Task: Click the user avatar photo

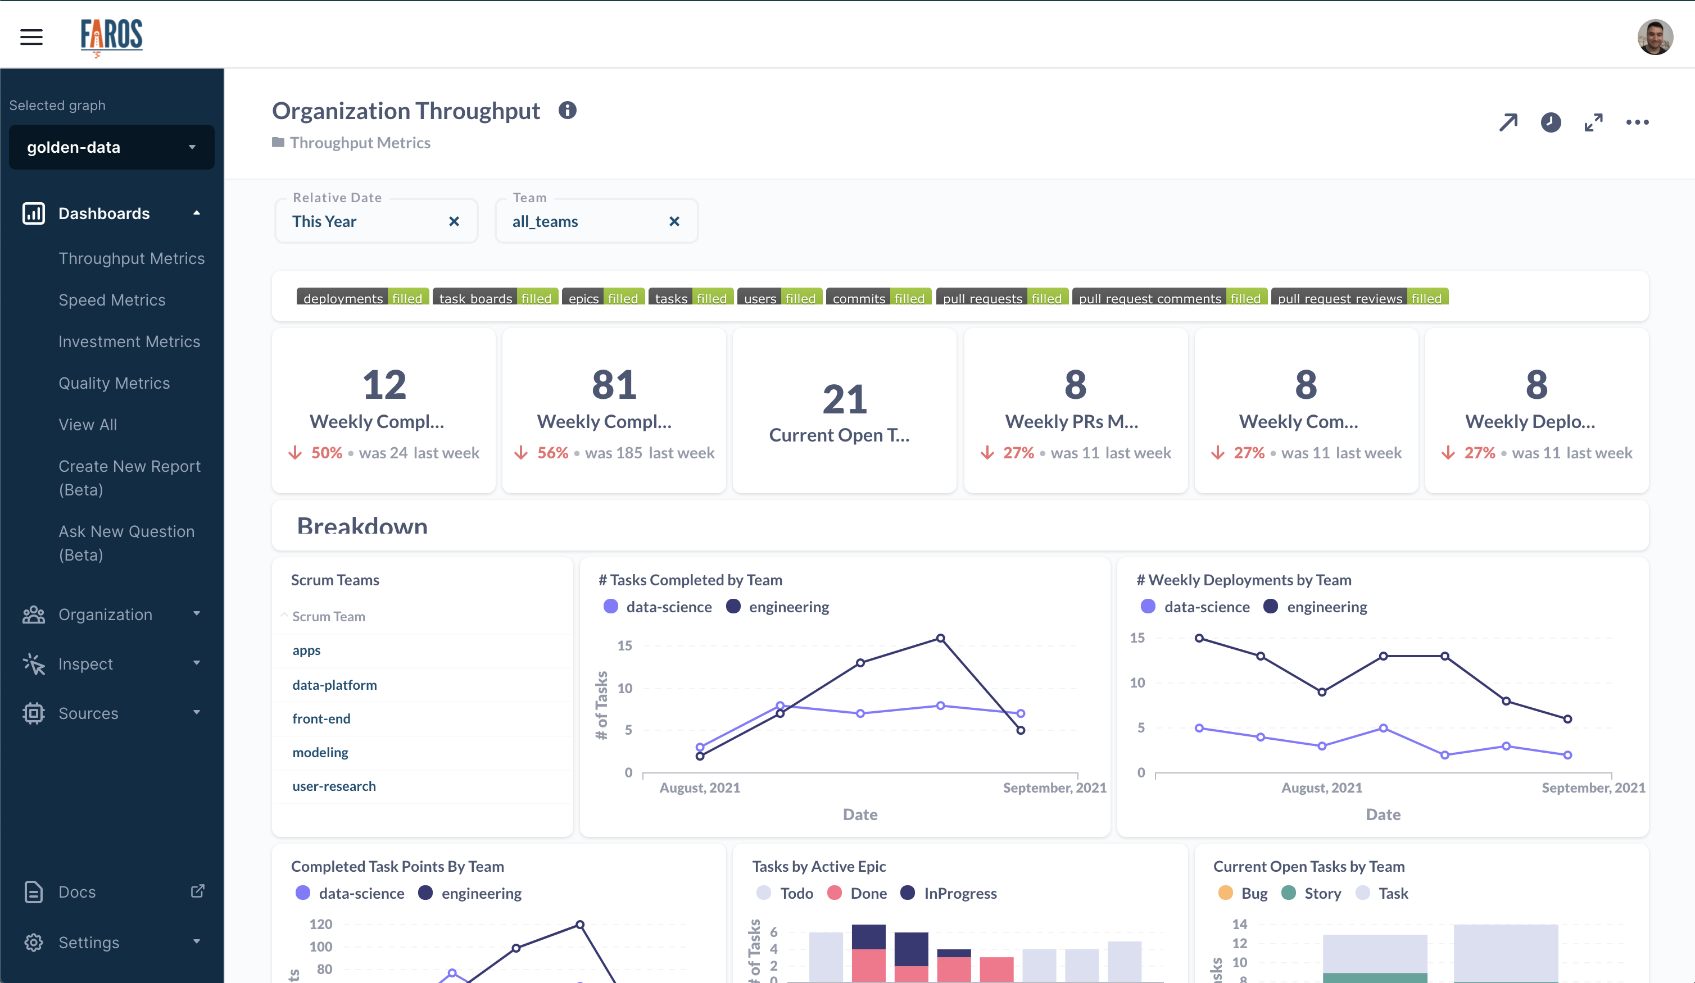Action: [1655, 37]
